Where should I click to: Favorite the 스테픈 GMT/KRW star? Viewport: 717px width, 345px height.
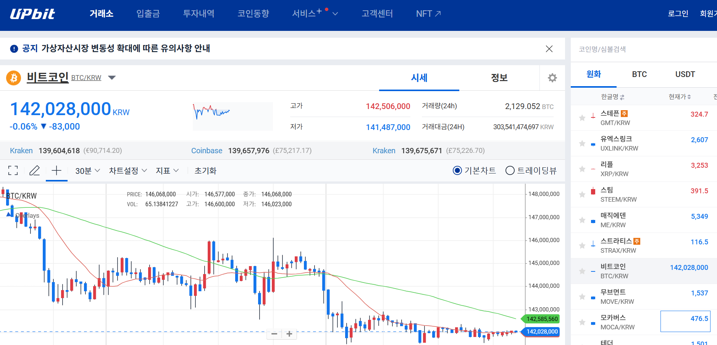[x=582, y=118]
